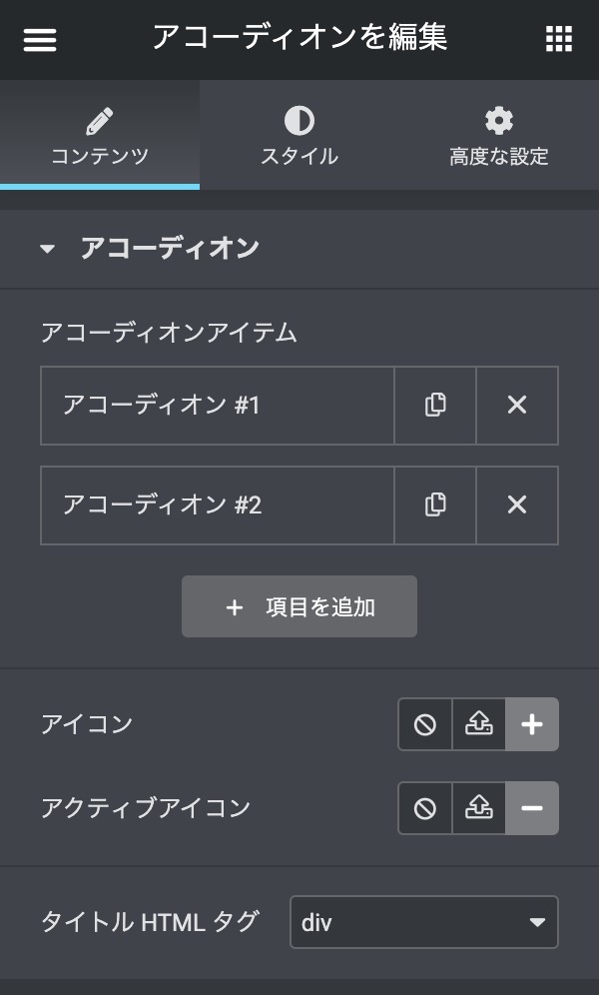Upload SVG for アクティブアイコン

point(479,808)
